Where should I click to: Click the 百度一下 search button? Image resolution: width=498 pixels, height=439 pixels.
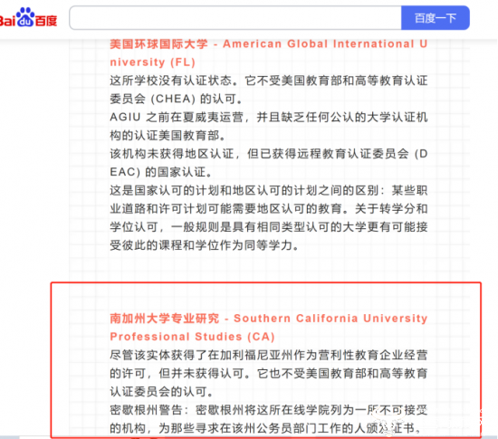point(436,18)
